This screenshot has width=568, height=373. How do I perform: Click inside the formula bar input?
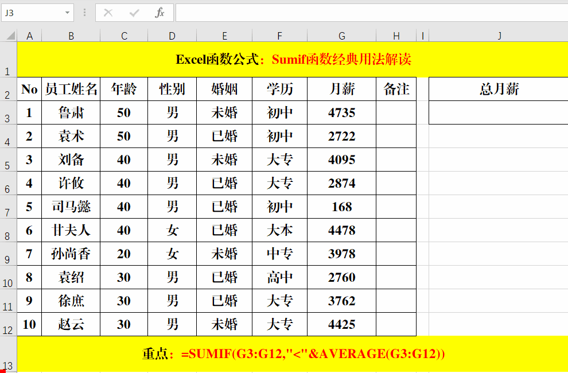coord(372,13)
